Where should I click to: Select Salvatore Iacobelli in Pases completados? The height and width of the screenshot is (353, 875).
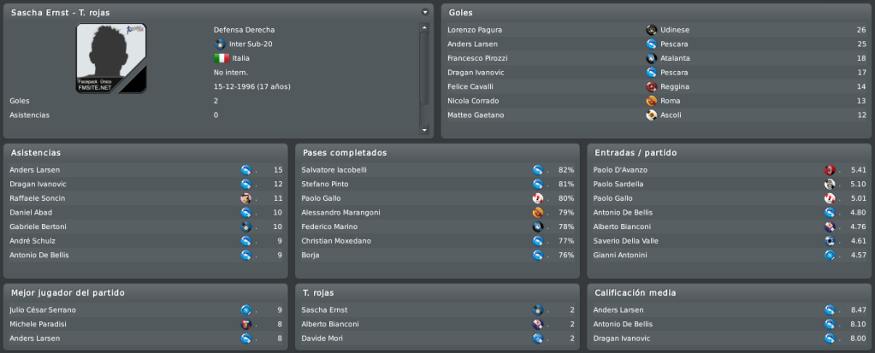(x=334, y=169)
